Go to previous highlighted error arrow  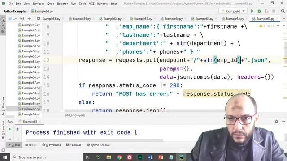click(278, 26)
